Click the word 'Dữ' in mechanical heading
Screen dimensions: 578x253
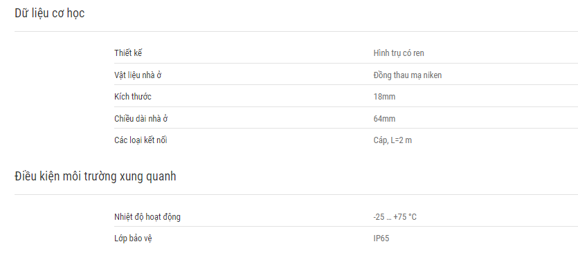point(21,13)
